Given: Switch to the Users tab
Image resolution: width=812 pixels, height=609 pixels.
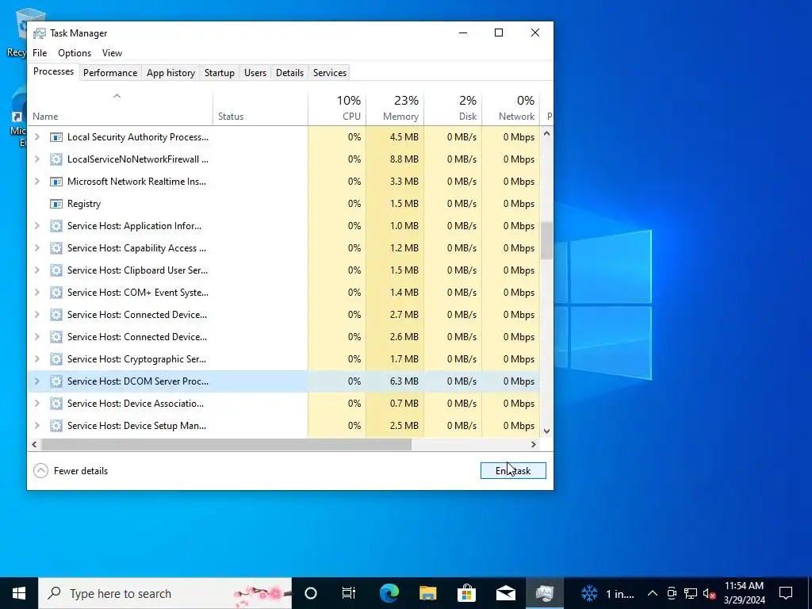Looking at the screenshot, I should click(255, 73).
